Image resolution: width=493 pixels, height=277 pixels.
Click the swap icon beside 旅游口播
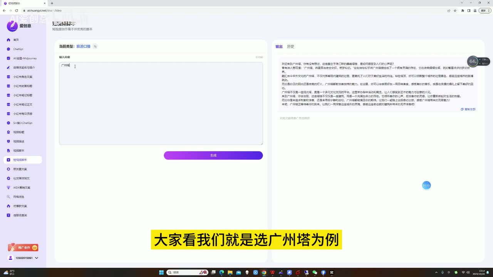[95, 47]
